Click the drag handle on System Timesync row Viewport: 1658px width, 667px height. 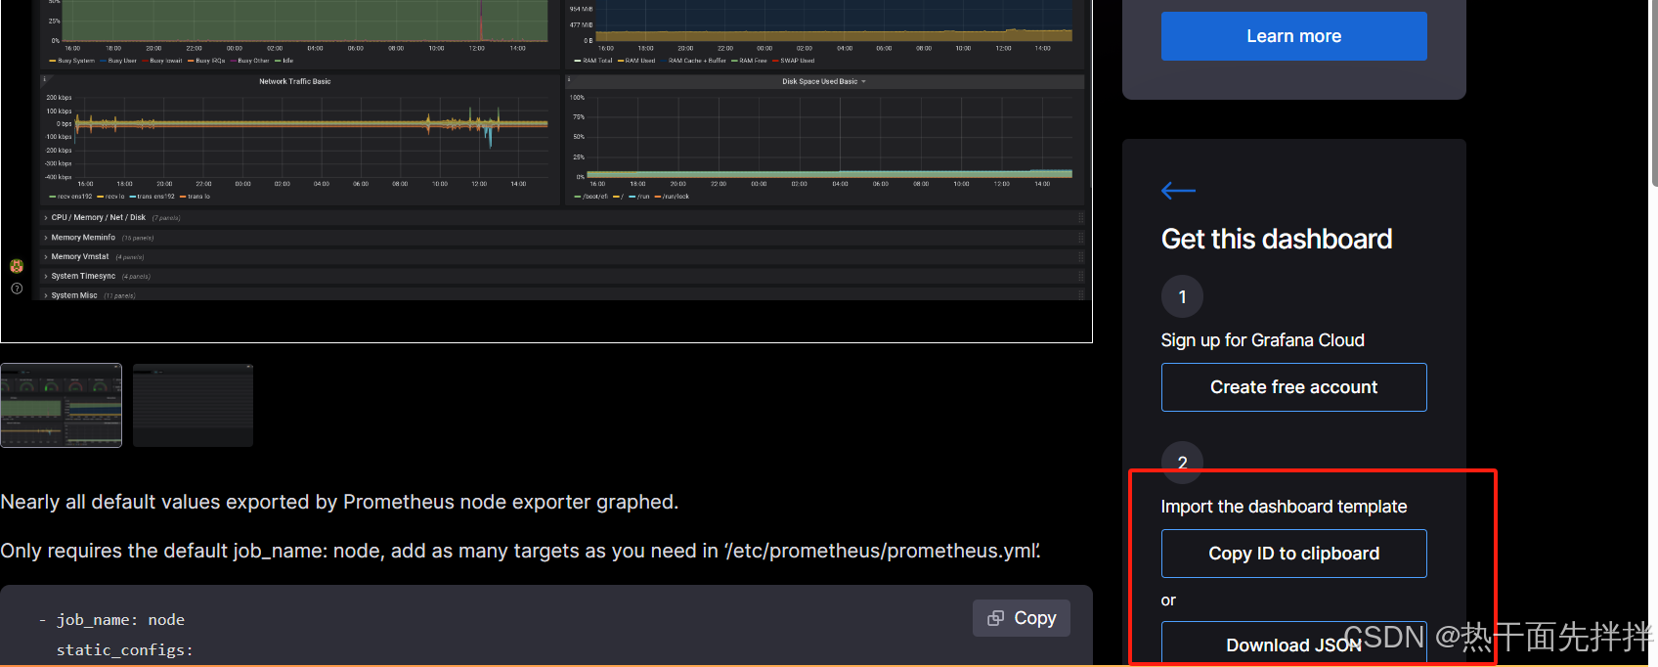[x=1080, y=277]
